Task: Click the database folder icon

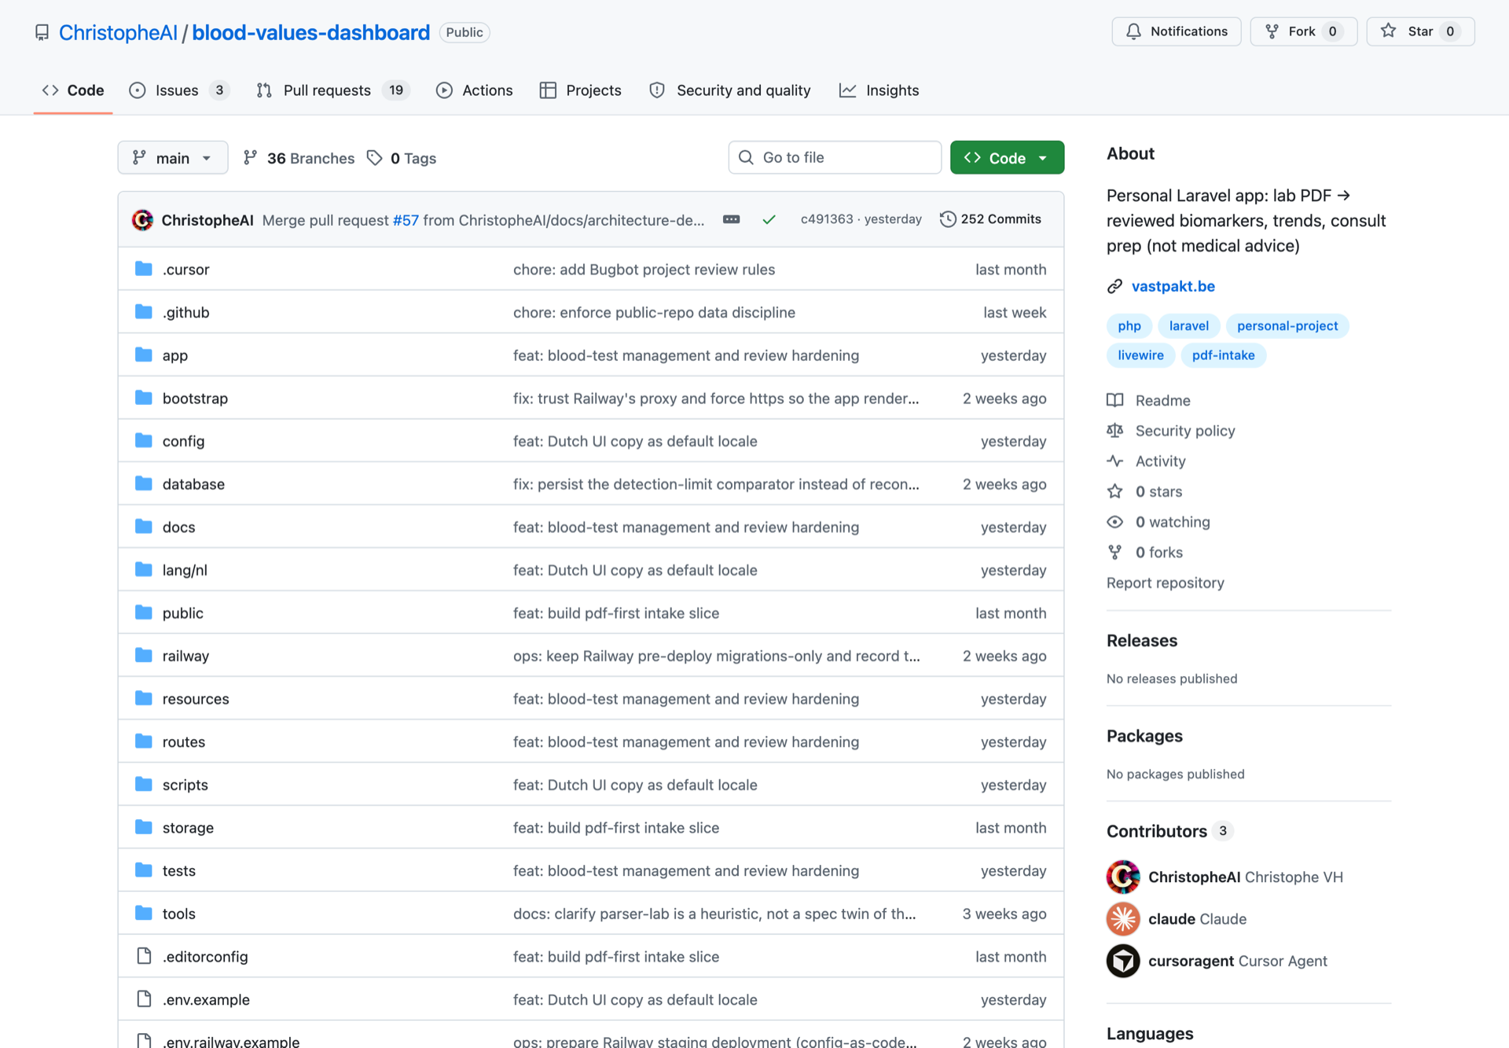Action: [143, 484]
